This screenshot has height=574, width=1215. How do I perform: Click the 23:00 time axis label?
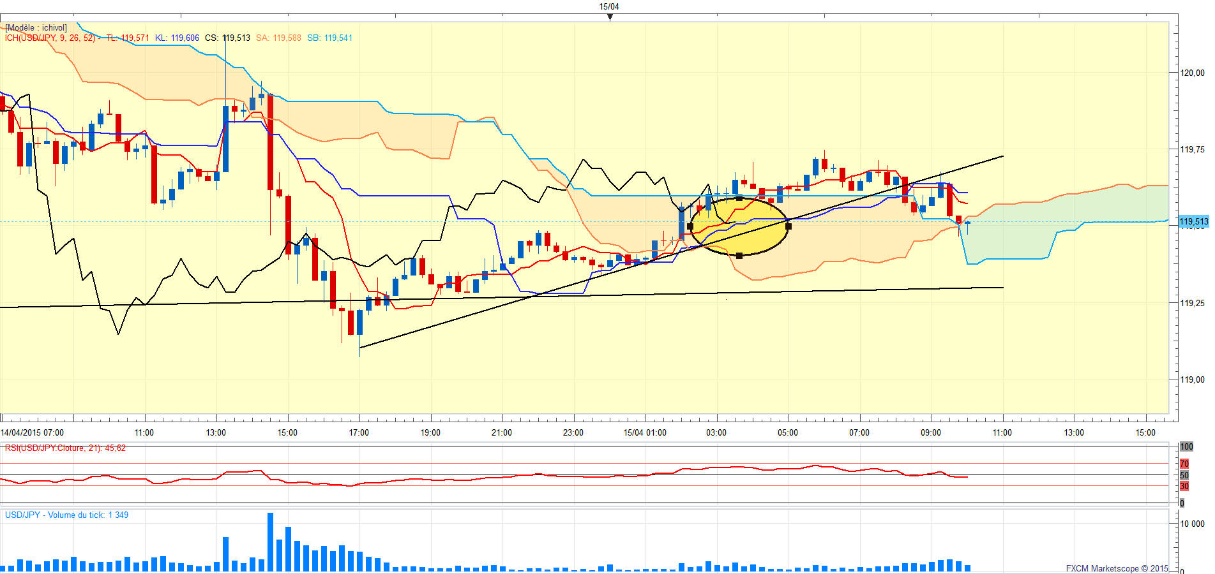(x=573, y=432)
